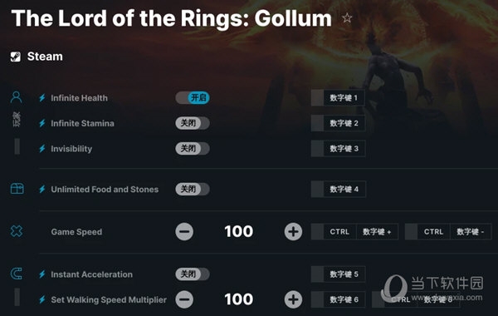The image size is (498, 316).
Task: Enable the Infinite Stamina toggle
Action: tap(193, 123)
